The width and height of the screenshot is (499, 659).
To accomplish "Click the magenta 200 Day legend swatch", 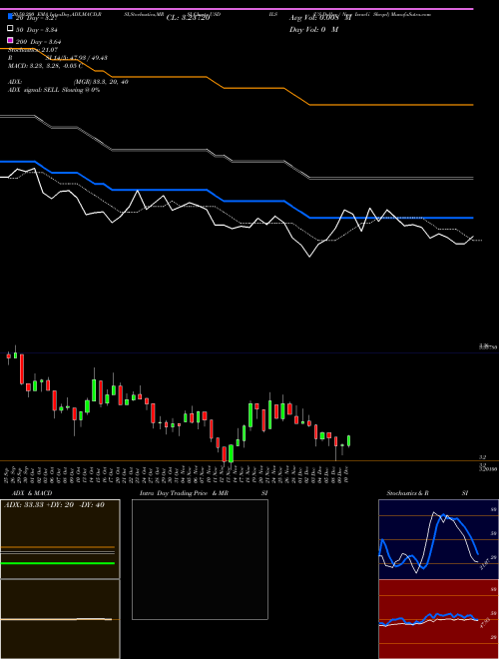I will click(x=10, y=40).
